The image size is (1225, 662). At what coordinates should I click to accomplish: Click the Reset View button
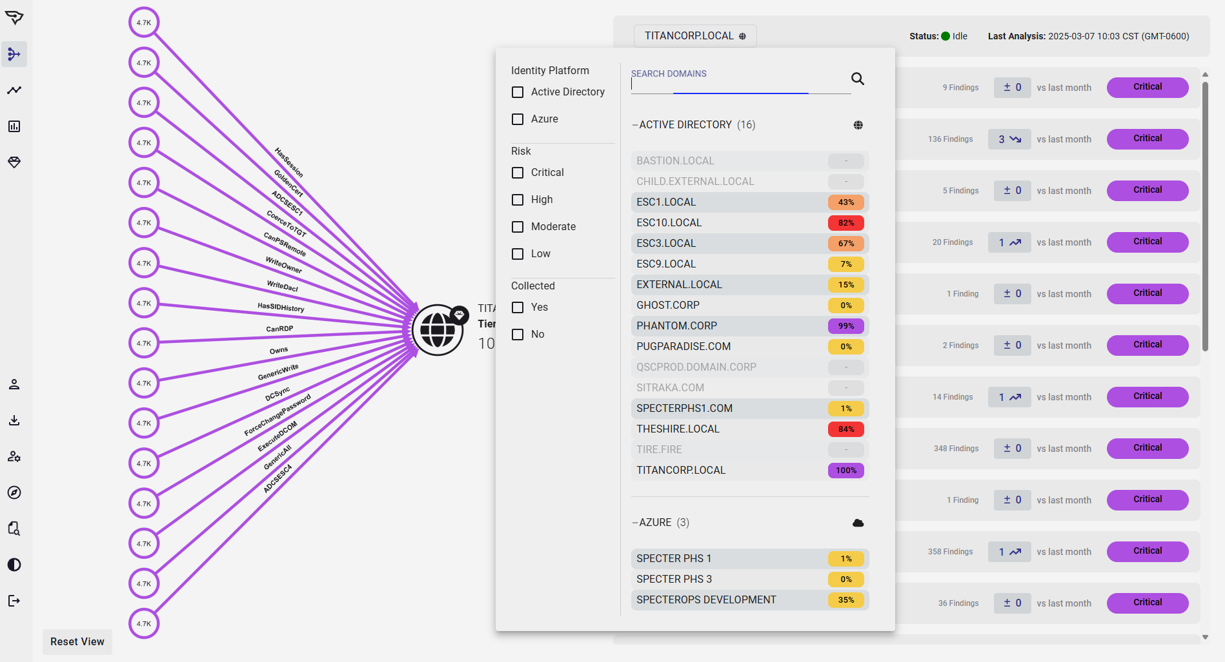(77, 642)
